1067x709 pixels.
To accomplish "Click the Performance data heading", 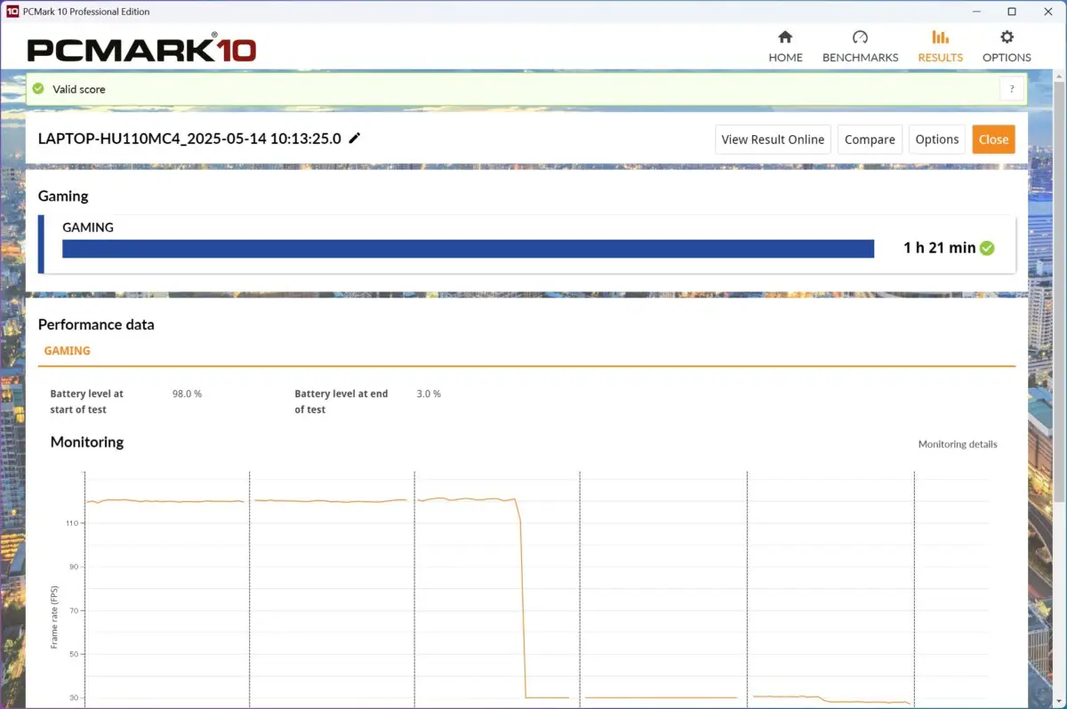I will [x=96, y=325].
